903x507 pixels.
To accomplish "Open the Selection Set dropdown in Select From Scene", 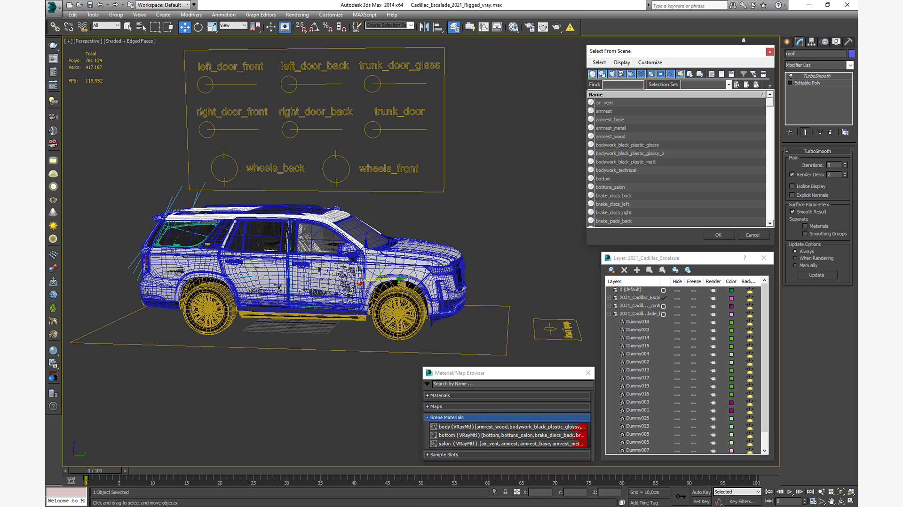I will click(729, 84).
